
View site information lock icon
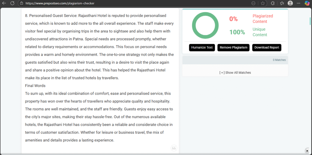tap(21, 3)
